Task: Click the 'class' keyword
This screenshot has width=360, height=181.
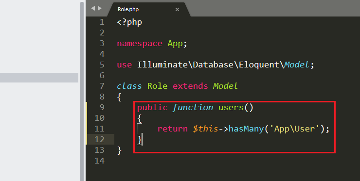Action: [129, 86]
